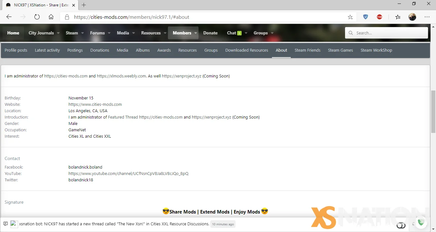436x232 pixels.
Task: Click the location Los Angeles, CA, USA
Action: (88, 111)
